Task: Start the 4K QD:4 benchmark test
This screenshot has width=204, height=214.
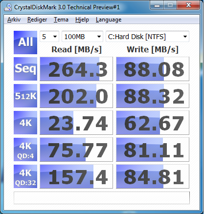Action: (x=25, y=150)
